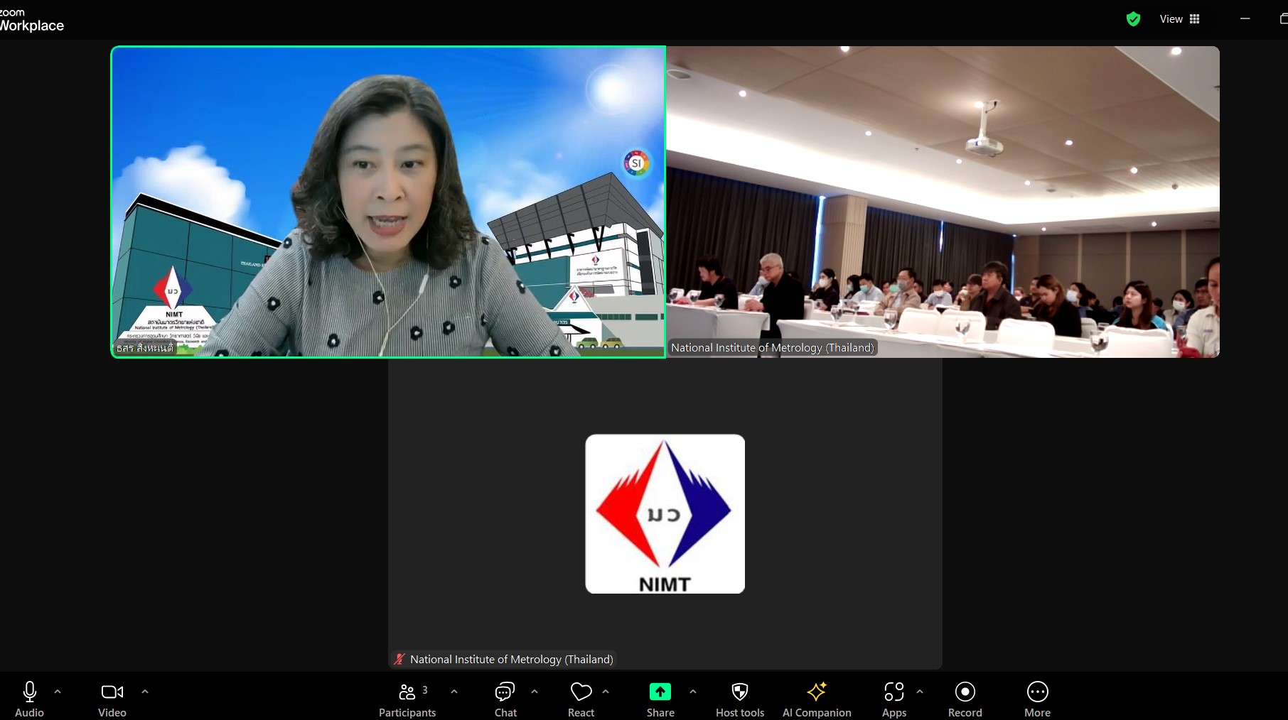Open the React emoji button
Viewport: 1288px width, 720px height.
click(x=581, y=699)
